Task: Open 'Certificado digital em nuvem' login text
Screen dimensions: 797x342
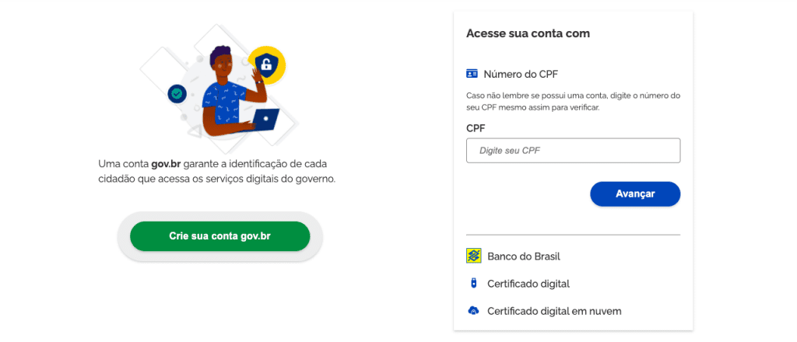Action: 554,311
